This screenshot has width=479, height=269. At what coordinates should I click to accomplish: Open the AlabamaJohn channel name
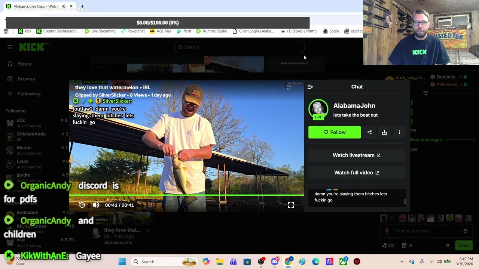tap(354, 106)
